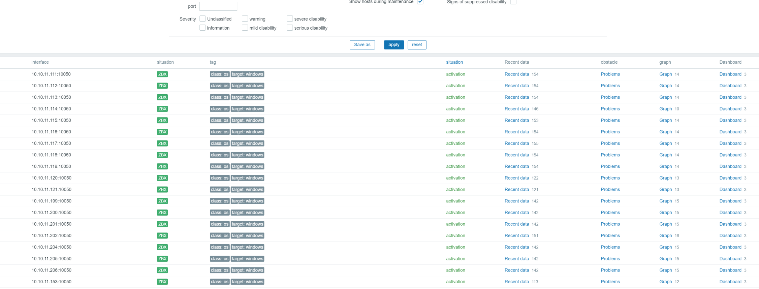Click the ZBX badge for 10.10.11.111:10050
Screen dimensions: 759x289
[162, 74]
